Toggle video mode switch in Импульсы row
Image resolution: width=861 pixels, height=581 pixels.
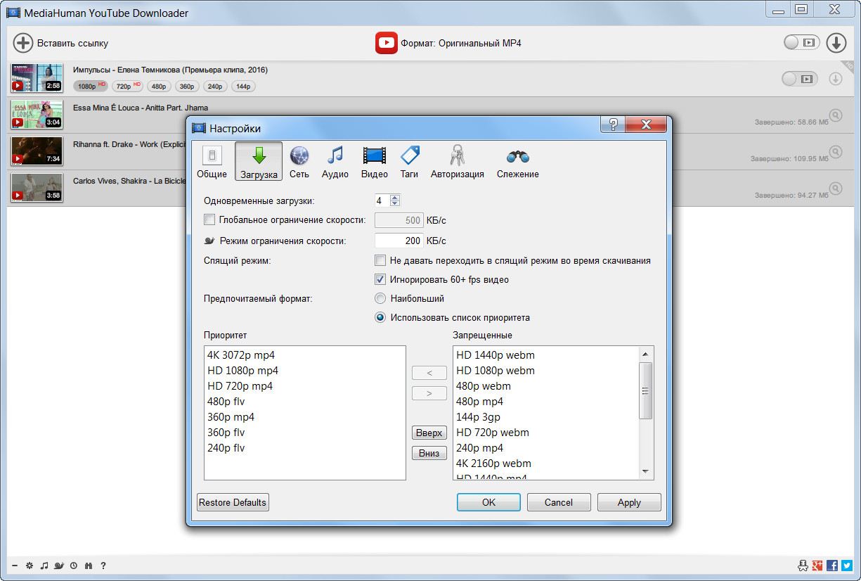[800, 79]
